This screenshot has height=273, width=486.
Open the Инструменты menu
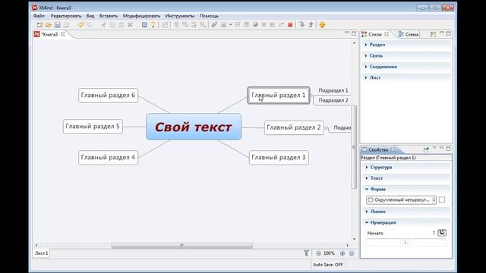(180, 16)
